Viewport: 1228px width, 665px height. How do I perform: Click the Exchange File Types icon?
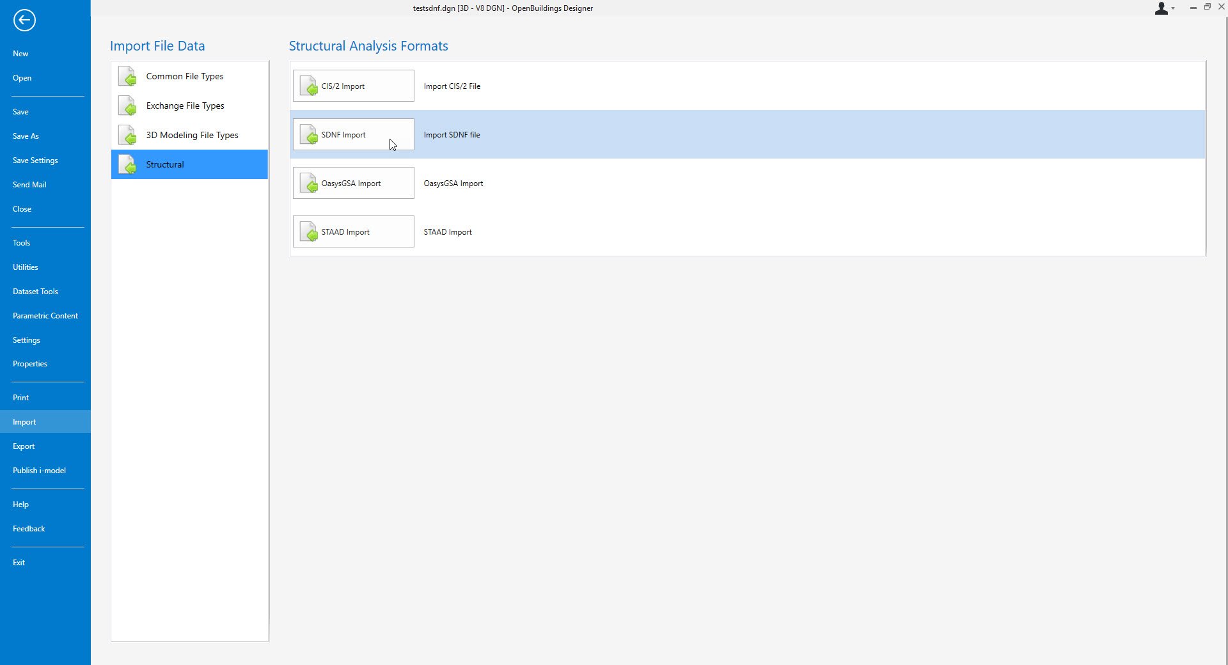[x=127, y=106]
